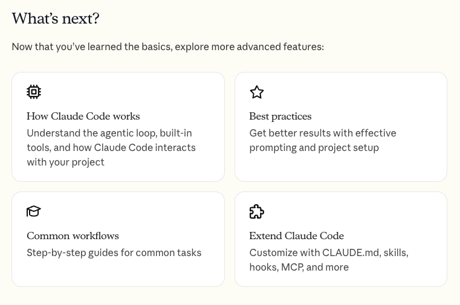Viewport: 460px width, 305px height.
Task: Open the Extend Claude Code card title
Action: pyautogui.click(x=297, y=236)
